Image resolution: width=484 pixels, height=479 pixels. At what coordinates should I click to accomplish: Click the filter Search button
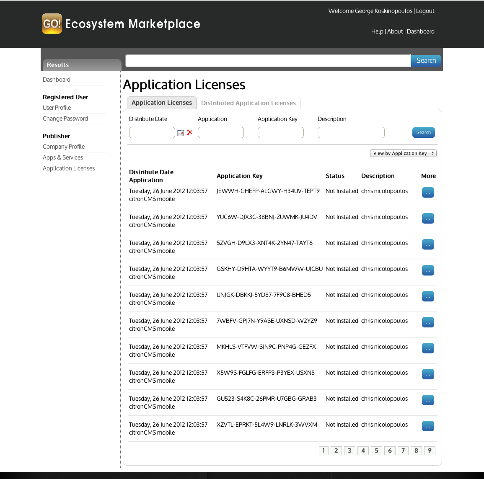424,132
